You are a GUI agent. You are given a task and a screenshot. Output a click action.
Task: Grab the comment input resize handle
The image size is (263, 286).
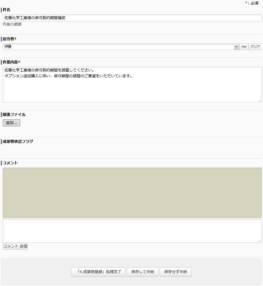(x=259, y=241)
